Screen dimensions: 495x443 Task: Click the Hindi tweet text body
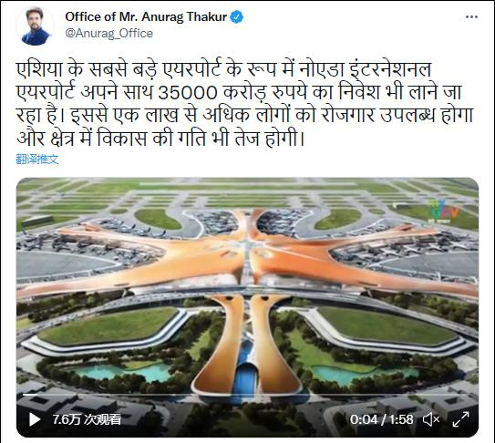tap(244, 104)
